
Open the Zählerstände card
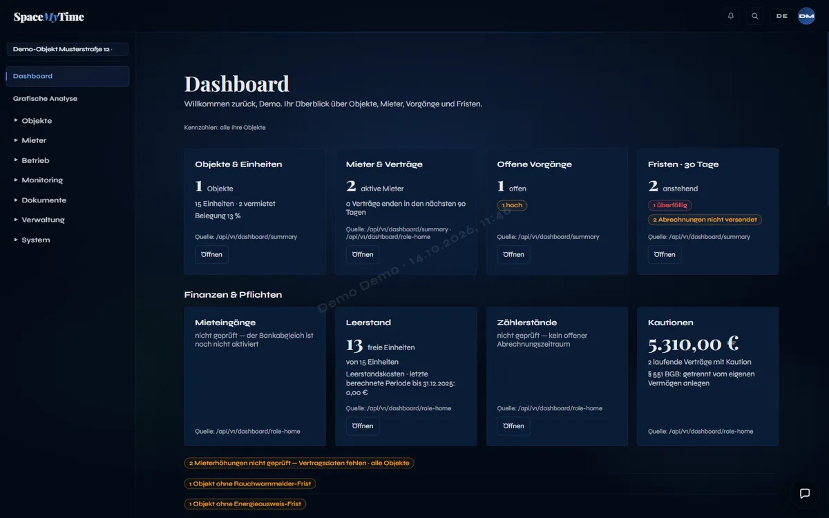click(513, 426)
